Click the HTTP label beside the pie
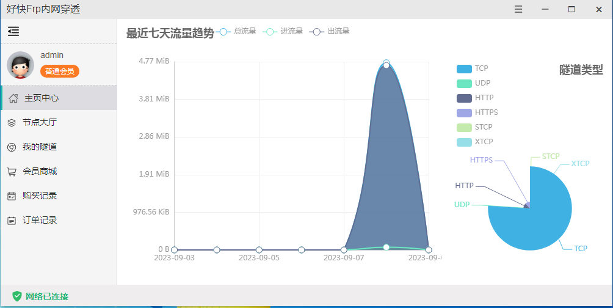Image resolution: width=613 pixels, height=308 pixels. [x=464, y=186]
